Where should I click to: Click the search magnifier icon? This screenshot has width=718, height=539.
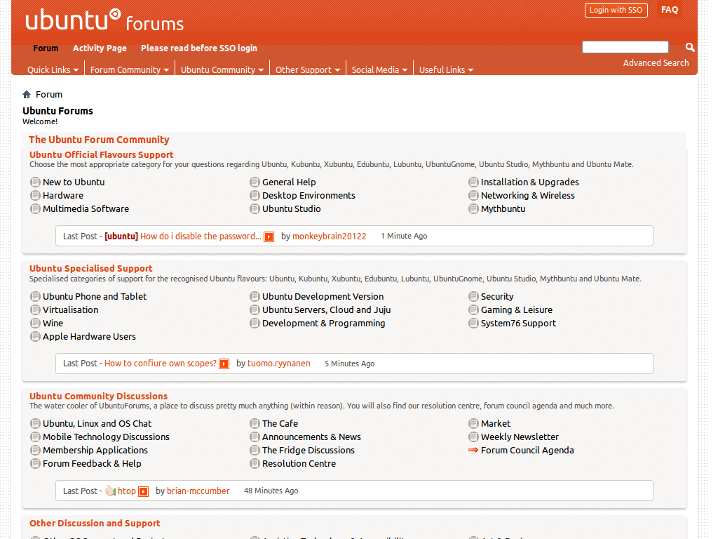coord(689,47)
